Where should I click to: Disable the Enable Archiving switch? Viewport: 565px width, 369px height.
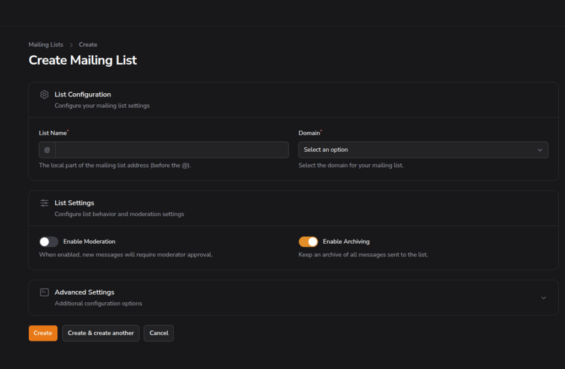308,242
